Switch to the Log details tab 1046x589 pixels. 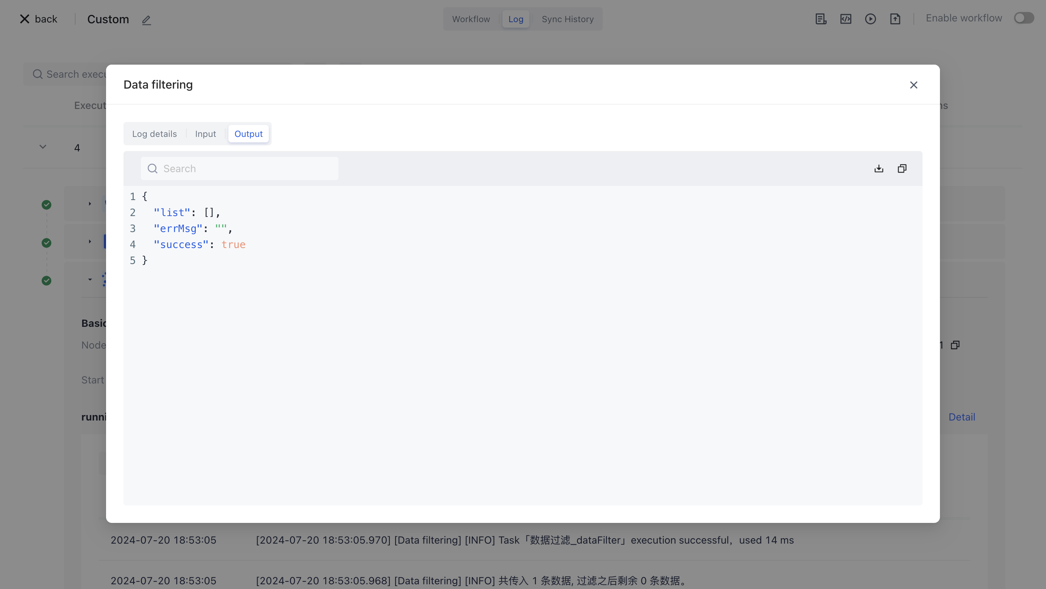point(154,134)
